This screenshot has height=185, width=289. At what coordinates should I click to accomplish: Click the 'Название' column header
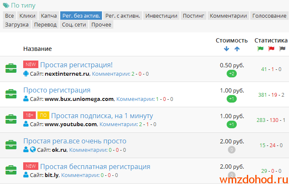pyautogui.click(x=37, y=49)
